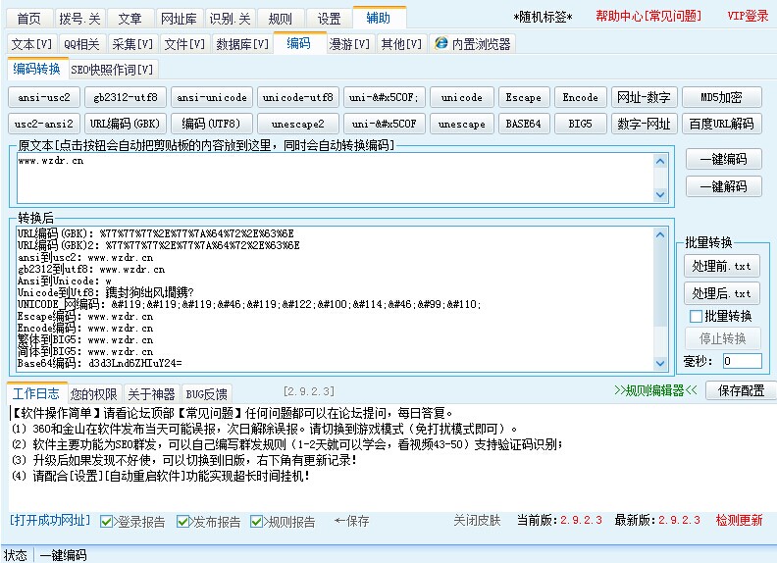Select the 编码 sub-tab
Viewport: 777px width, 563px height.
point(299,43)
